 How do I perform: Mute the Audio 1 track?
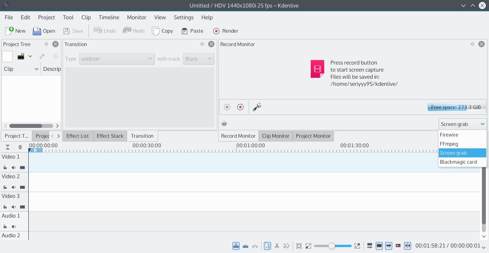13,226
